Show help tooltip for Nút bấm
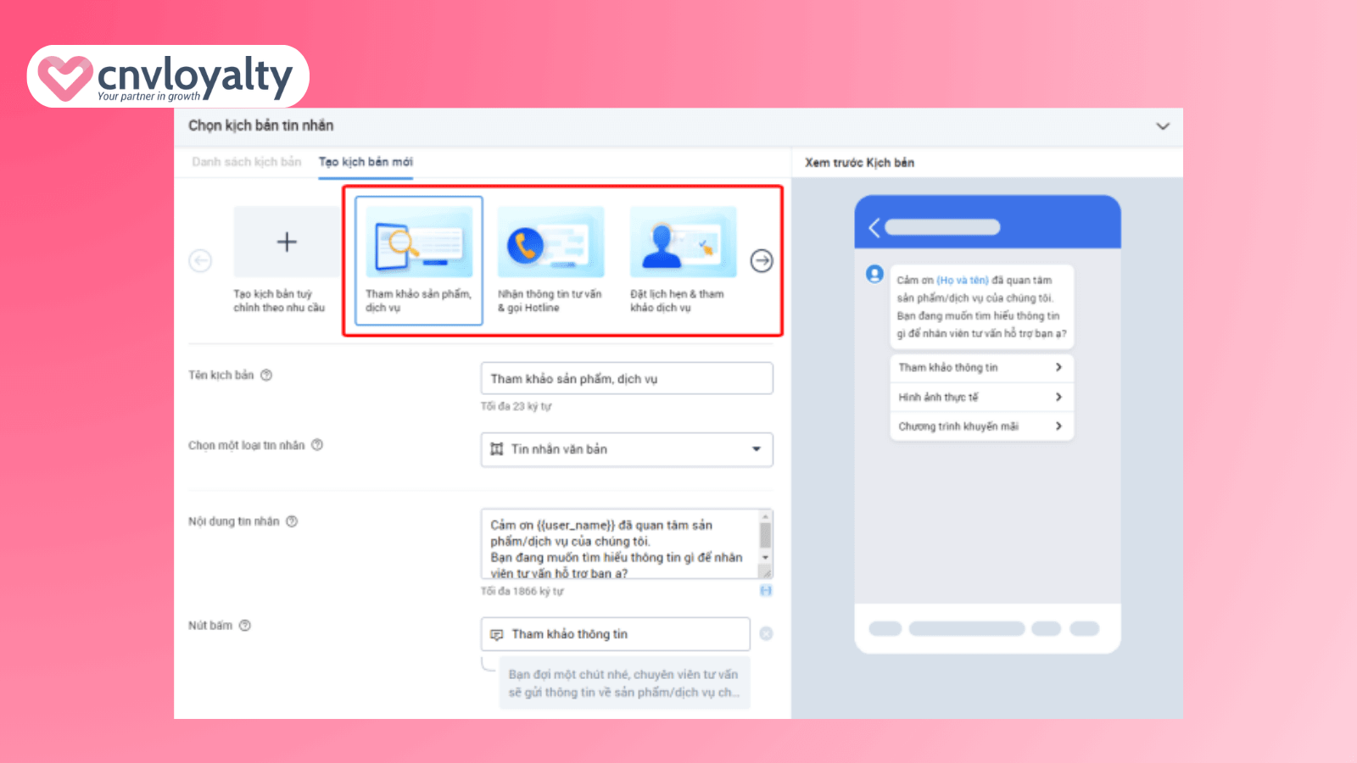 245,626
